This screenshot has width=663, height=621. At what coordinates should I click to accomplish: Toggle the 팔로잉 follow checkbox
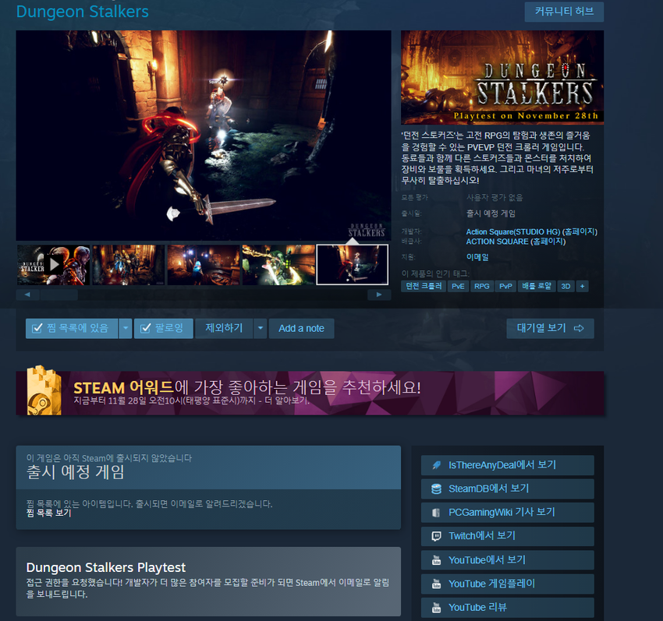145,328
